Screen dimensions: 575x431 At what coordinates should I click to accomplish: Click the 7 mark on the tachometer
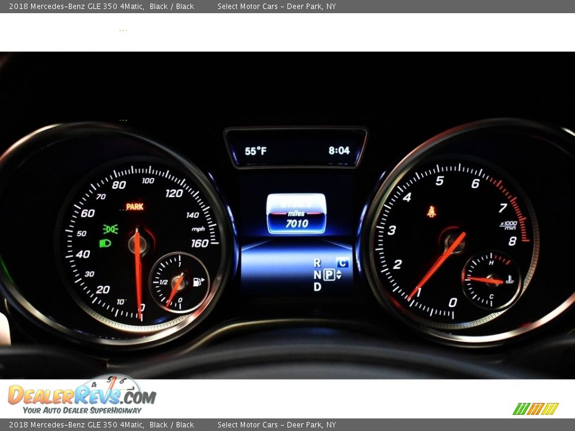[x=503, y=208]
